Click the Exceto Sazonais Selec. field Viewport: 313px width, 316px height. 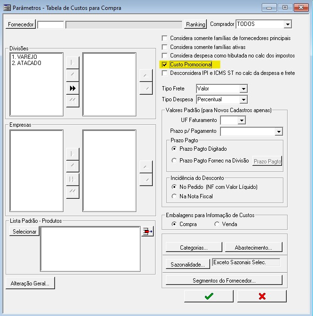pyautogui.click(x=246, y=262)
